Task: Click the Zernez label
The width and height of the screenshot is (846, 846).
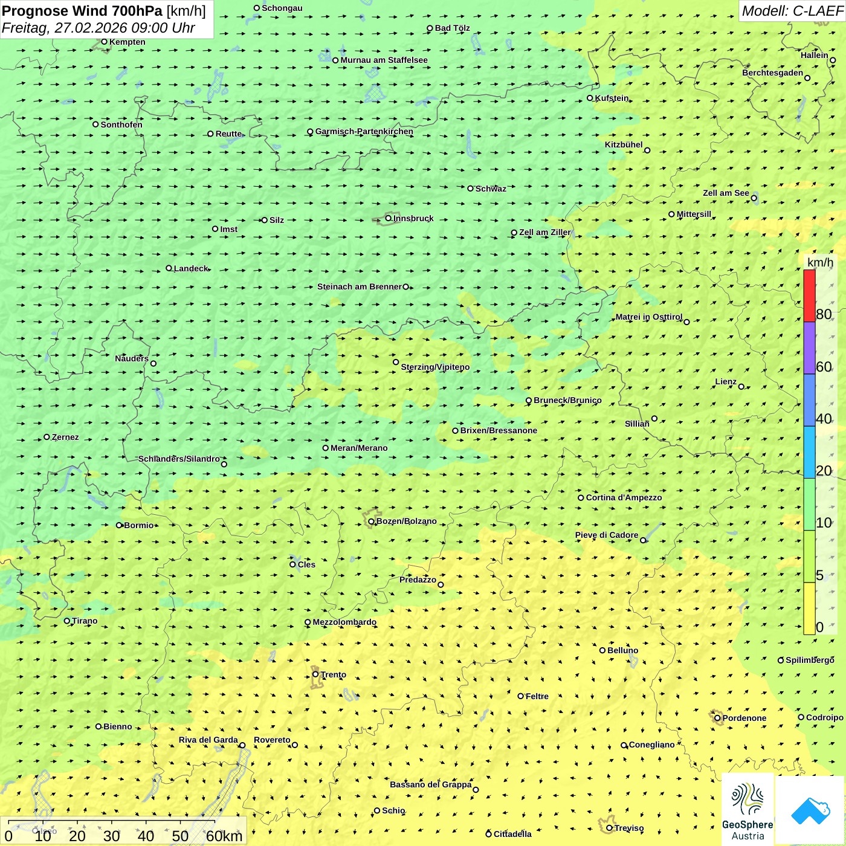Action: tap(65, 437)
